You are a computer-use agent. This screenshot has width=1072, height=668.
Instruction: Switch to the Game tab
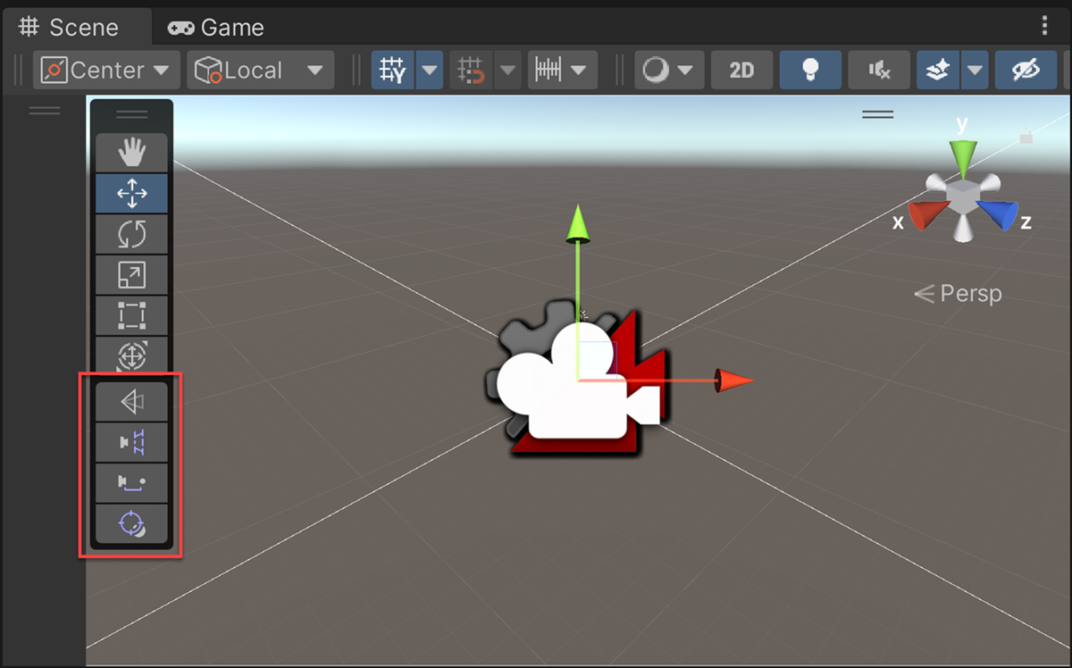(x=216, y=28)
